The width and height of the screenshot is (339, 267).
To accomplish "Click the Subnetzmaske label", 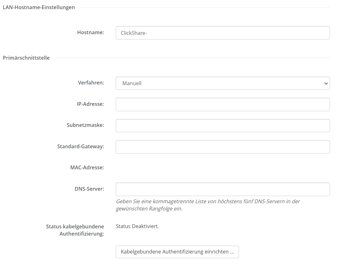I will [85, 125].
